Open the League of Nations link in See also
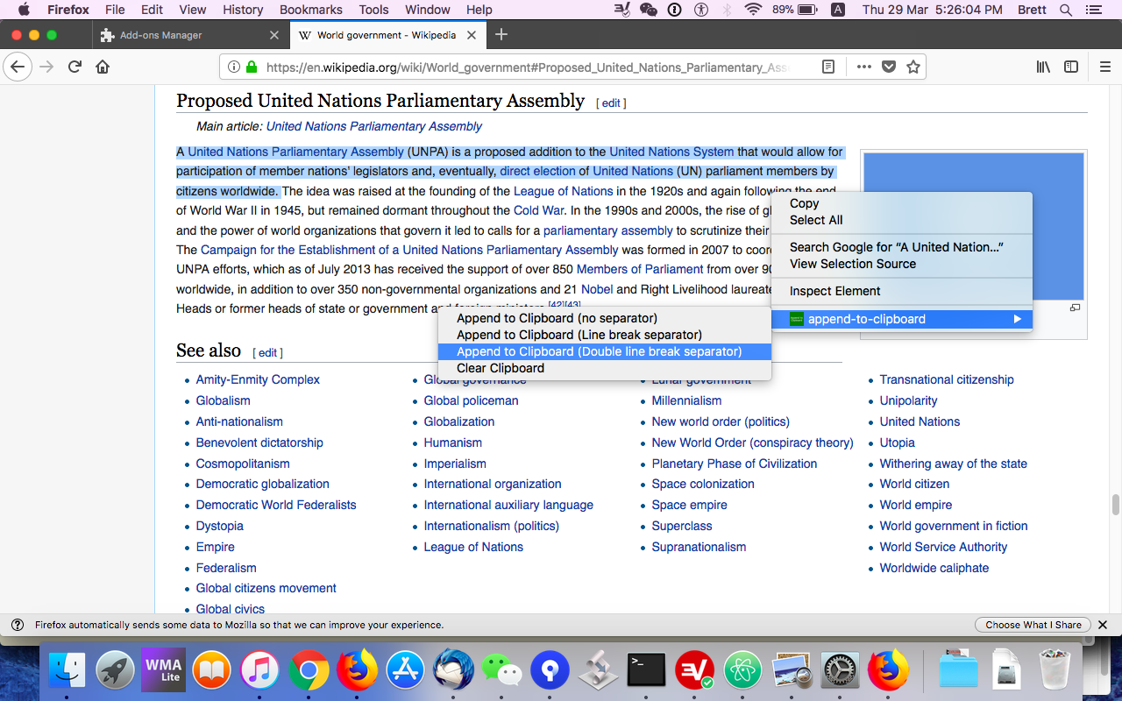The width and height of the screenshot is (1122, 701). point(473,547)
